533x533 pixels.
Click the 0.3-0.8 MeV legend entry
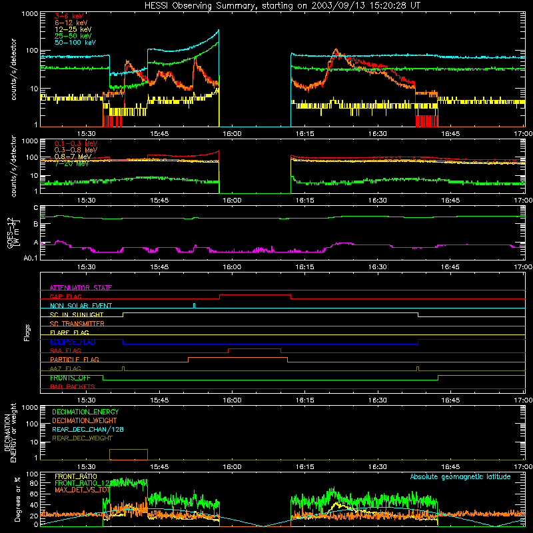click(76, 150)
